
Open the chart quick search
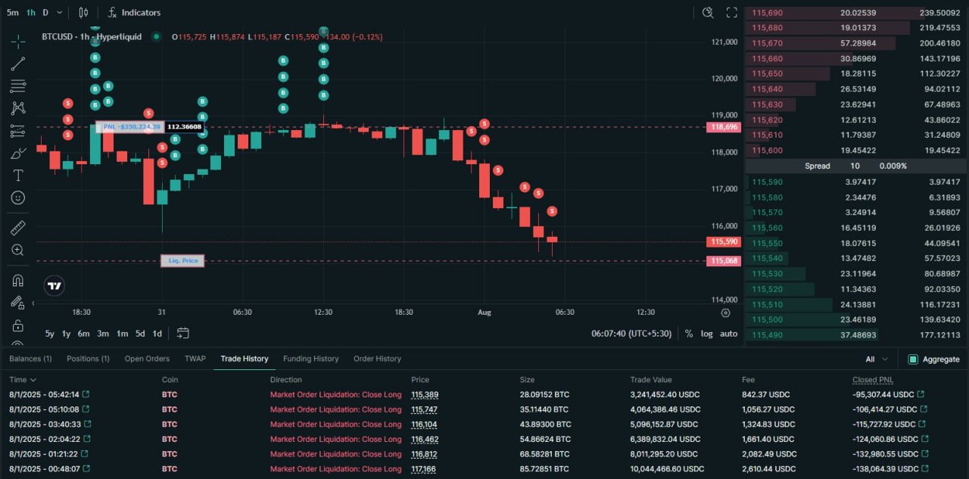coord(708,12)
